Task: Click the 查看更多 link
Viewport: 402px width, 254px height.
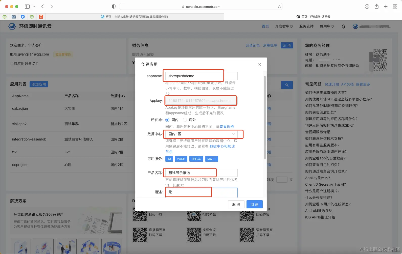Action: tap(363, 84)
